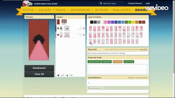The image size is (175, 98).
Task: Open the Create An Account link
Action: click(x=135, y=3)
